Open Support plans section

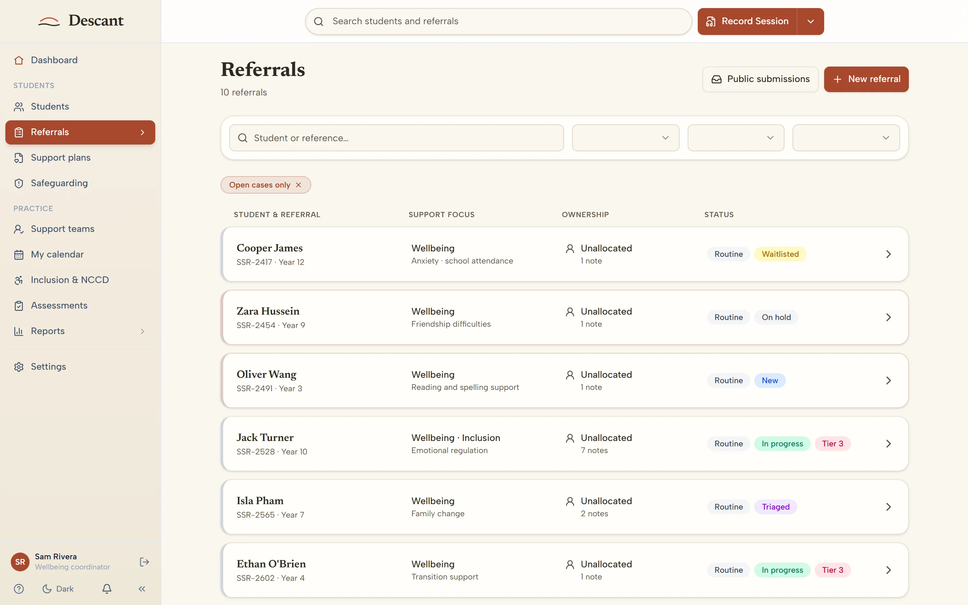point(80,158)
